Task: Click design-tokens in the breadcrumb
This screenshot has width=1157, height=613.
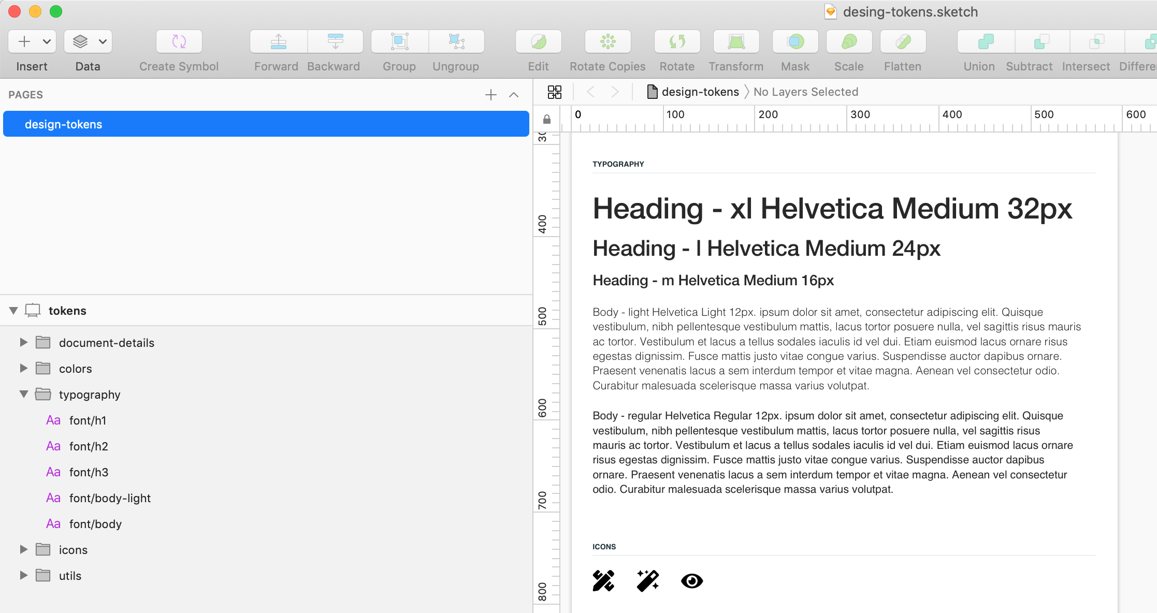Action: coord(700,92)
